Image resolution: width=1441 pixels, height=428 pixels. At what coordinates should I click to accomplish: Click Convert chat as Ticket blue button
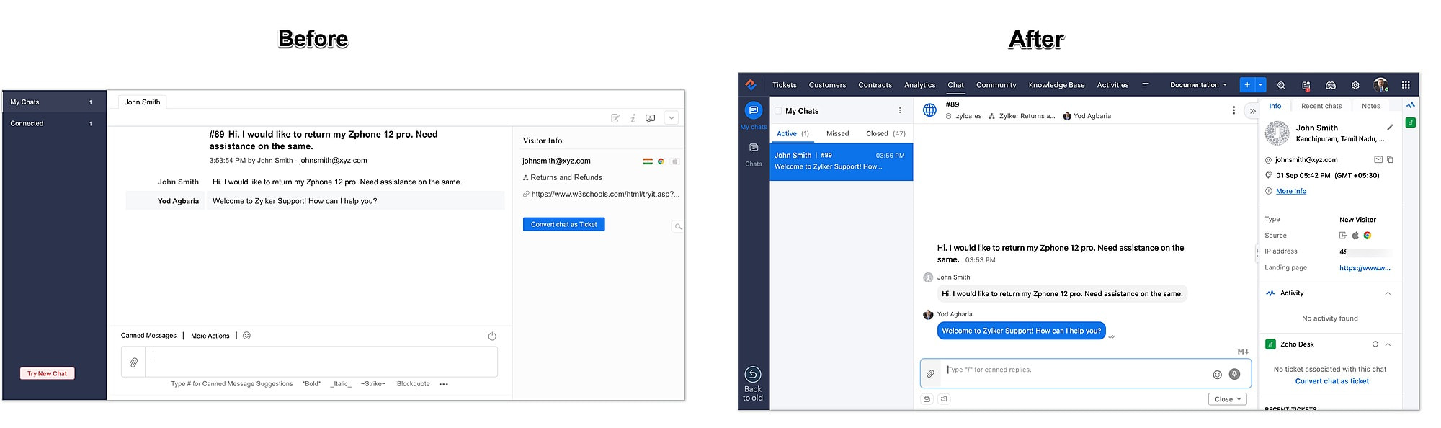pos(564,225)
